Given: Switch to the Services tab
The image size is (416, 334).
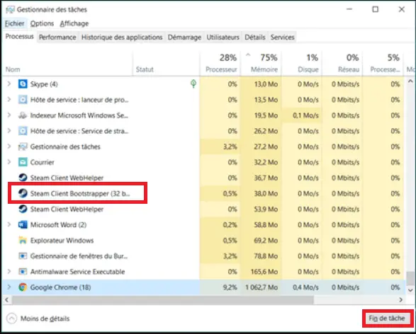Looking at the screenshot, I should tap(282, 38).
